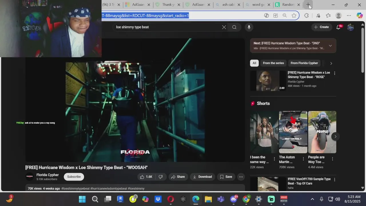Viewport: 366px width, 206px height.
Task: Open options for 'People are Way Too' short
Action: click(x=333, y=159)
